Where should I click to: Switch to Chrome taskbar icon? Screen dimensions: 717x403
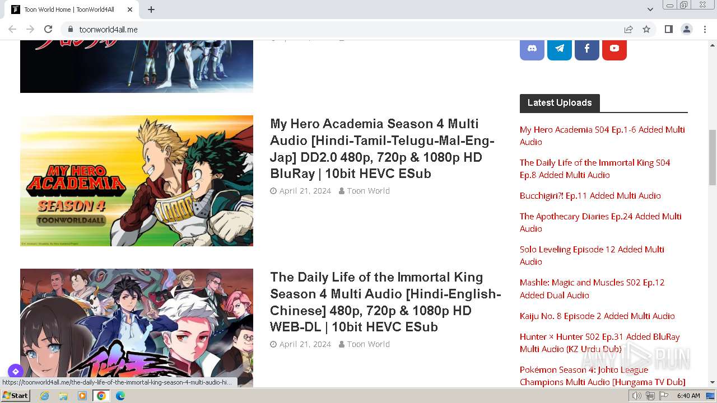coord(101,396)
